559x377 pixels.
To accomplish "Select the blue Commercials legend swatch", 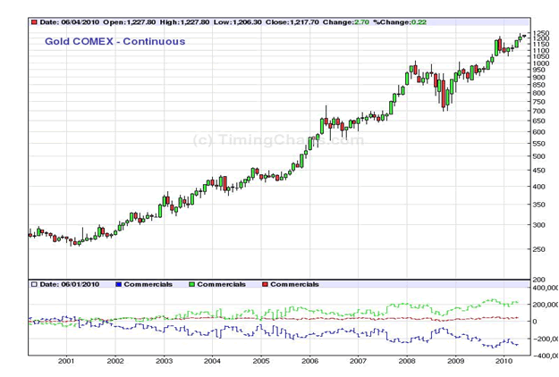I will click(x=119, y=284).
